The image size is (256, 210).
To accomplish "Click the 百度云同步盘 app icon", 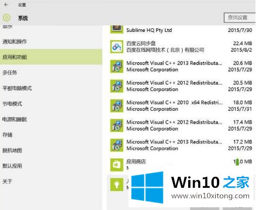I will [117, 47].
